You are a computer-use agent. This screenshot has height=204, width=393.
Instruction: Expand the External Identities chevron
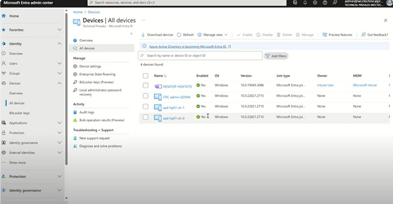[x=59, y=153]
